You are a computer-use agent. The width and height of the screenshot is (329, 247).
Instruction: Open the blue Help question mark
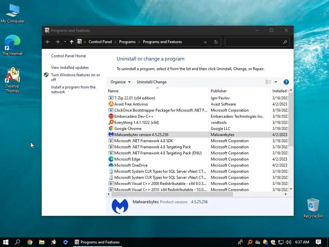(286, 82)
